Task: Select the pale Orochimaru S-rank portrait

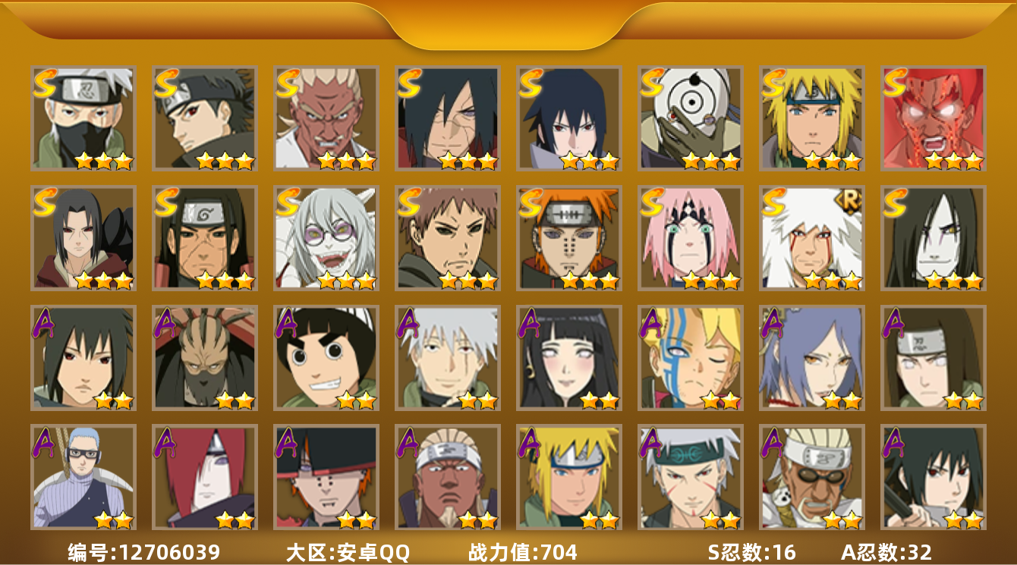Action: (933, 237)
